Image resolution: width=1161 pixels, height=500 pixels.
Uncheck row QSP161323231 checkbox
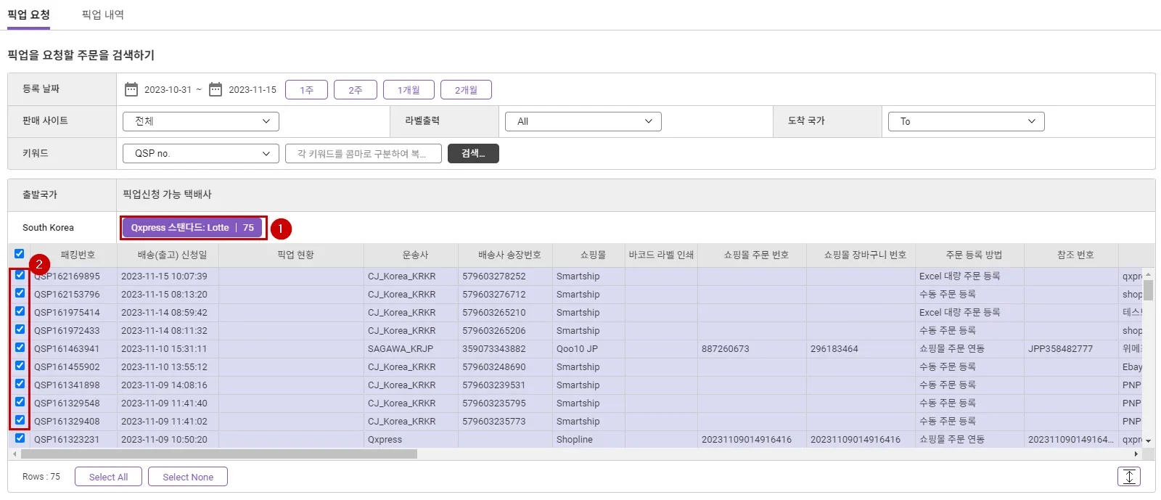(x=20, y=438)
